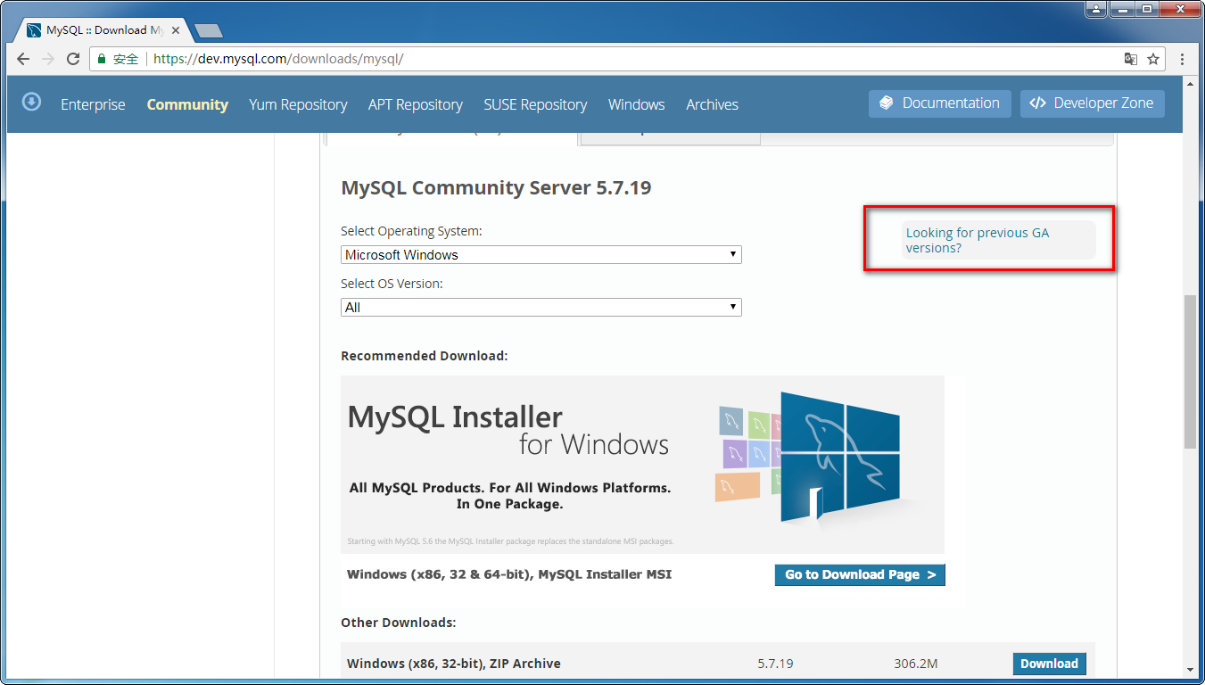1205x685 pixels.
Task: Click the Chrome user profile icon
Action: (x=1096, y=9)
